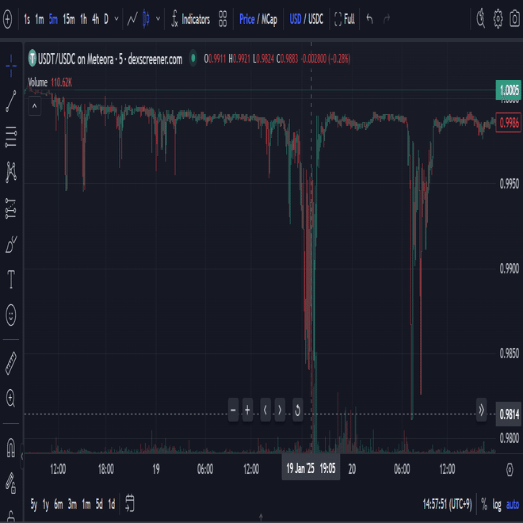Zoom out chart with minus button
Image resolution: width=523 pixels, height=523 pixels.
(x=233, y=410)
